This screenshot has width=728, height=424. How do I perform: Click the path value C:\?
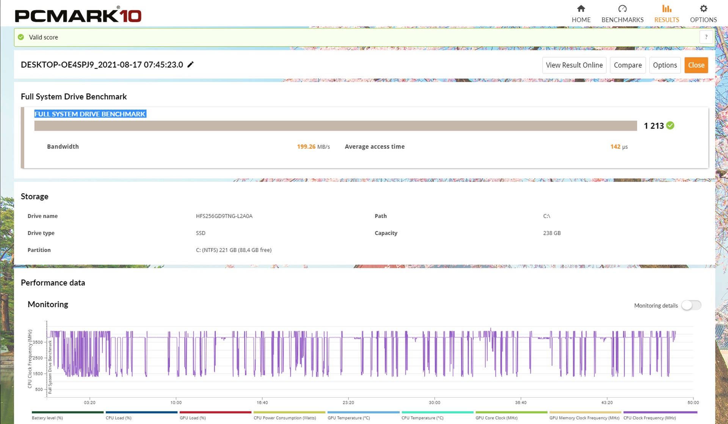(546, 216)
